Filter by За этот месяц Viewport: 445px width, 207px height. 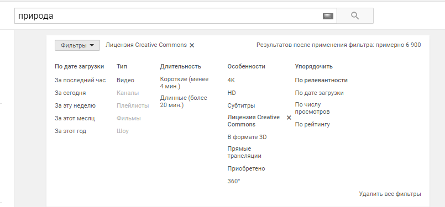75,119
